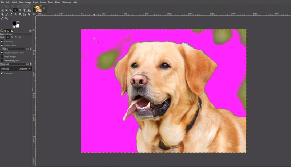
Task: Select the Move tool
Action: point(2,10)
